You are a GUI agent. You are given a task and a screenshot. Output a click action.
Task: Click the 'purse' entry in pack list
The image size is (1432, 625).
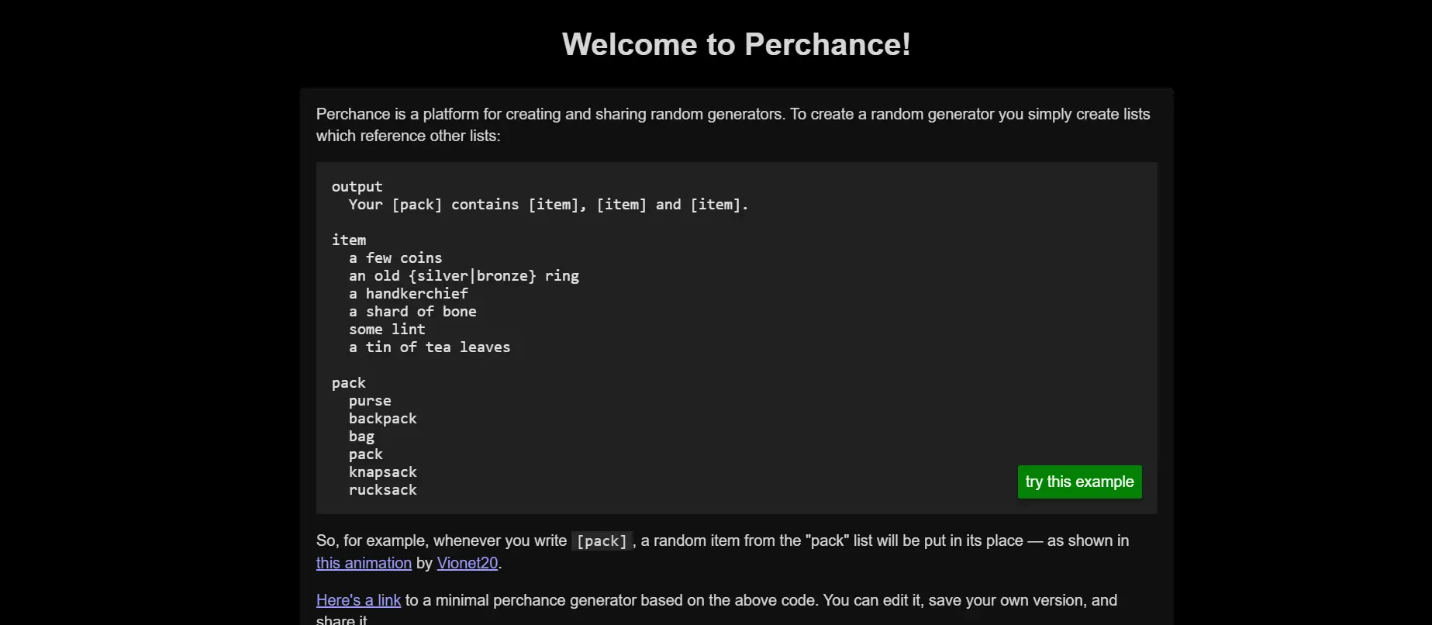tap(370, 401)
